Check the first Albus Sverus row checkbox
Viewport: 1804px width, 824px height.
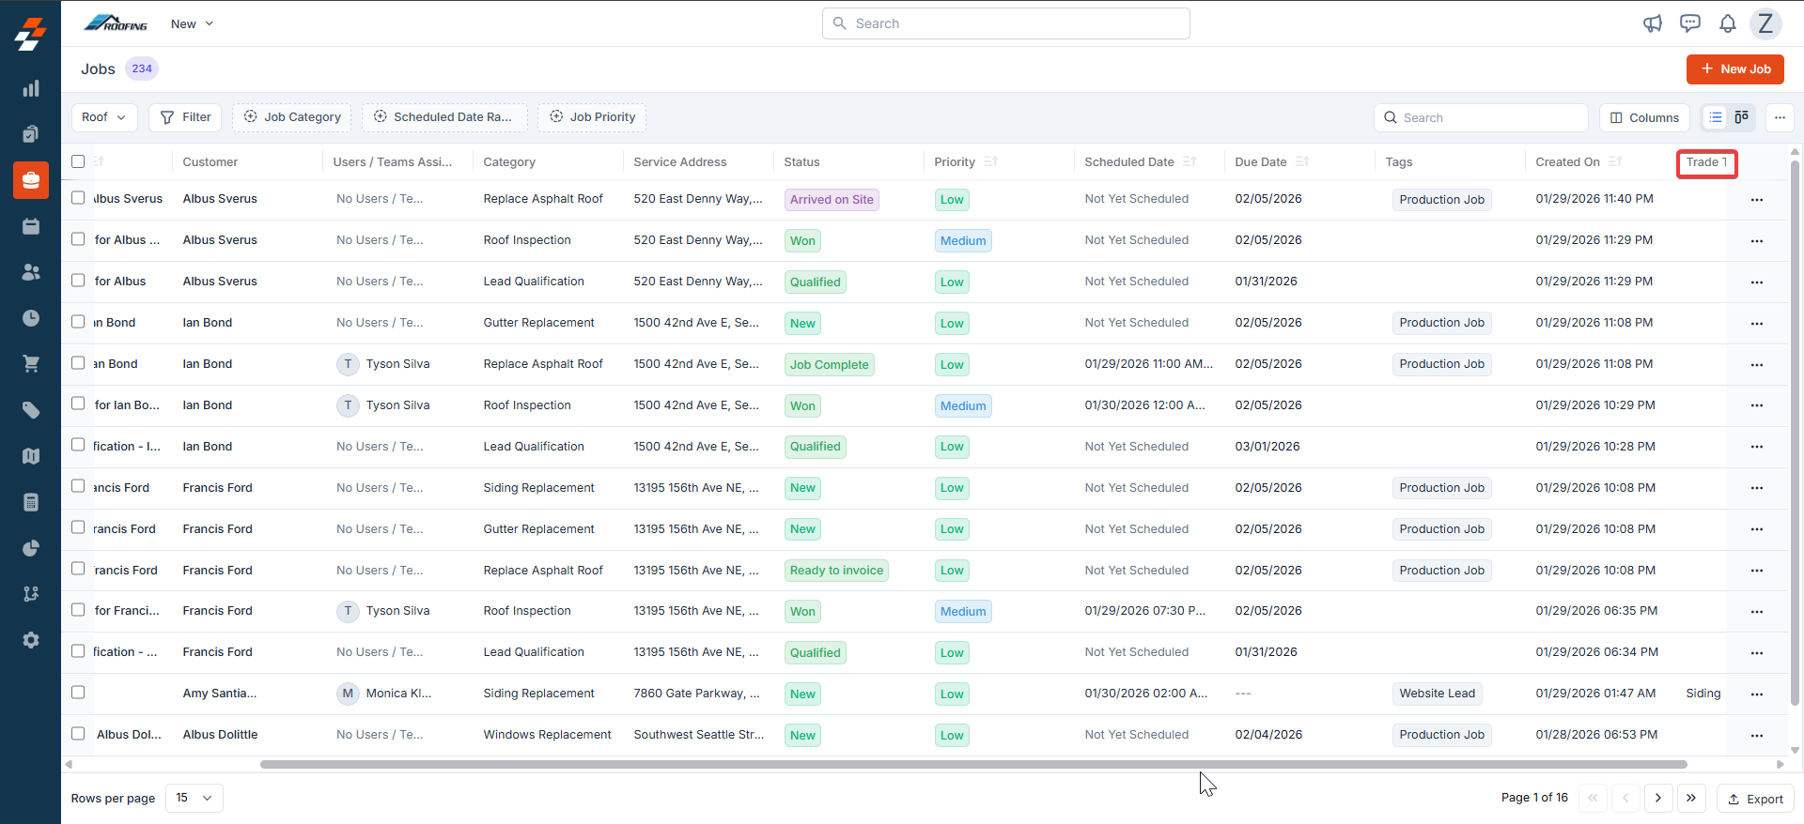78,198
